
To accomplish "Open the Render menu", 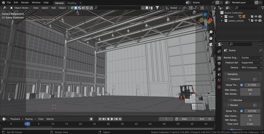I will click(25, 3).
